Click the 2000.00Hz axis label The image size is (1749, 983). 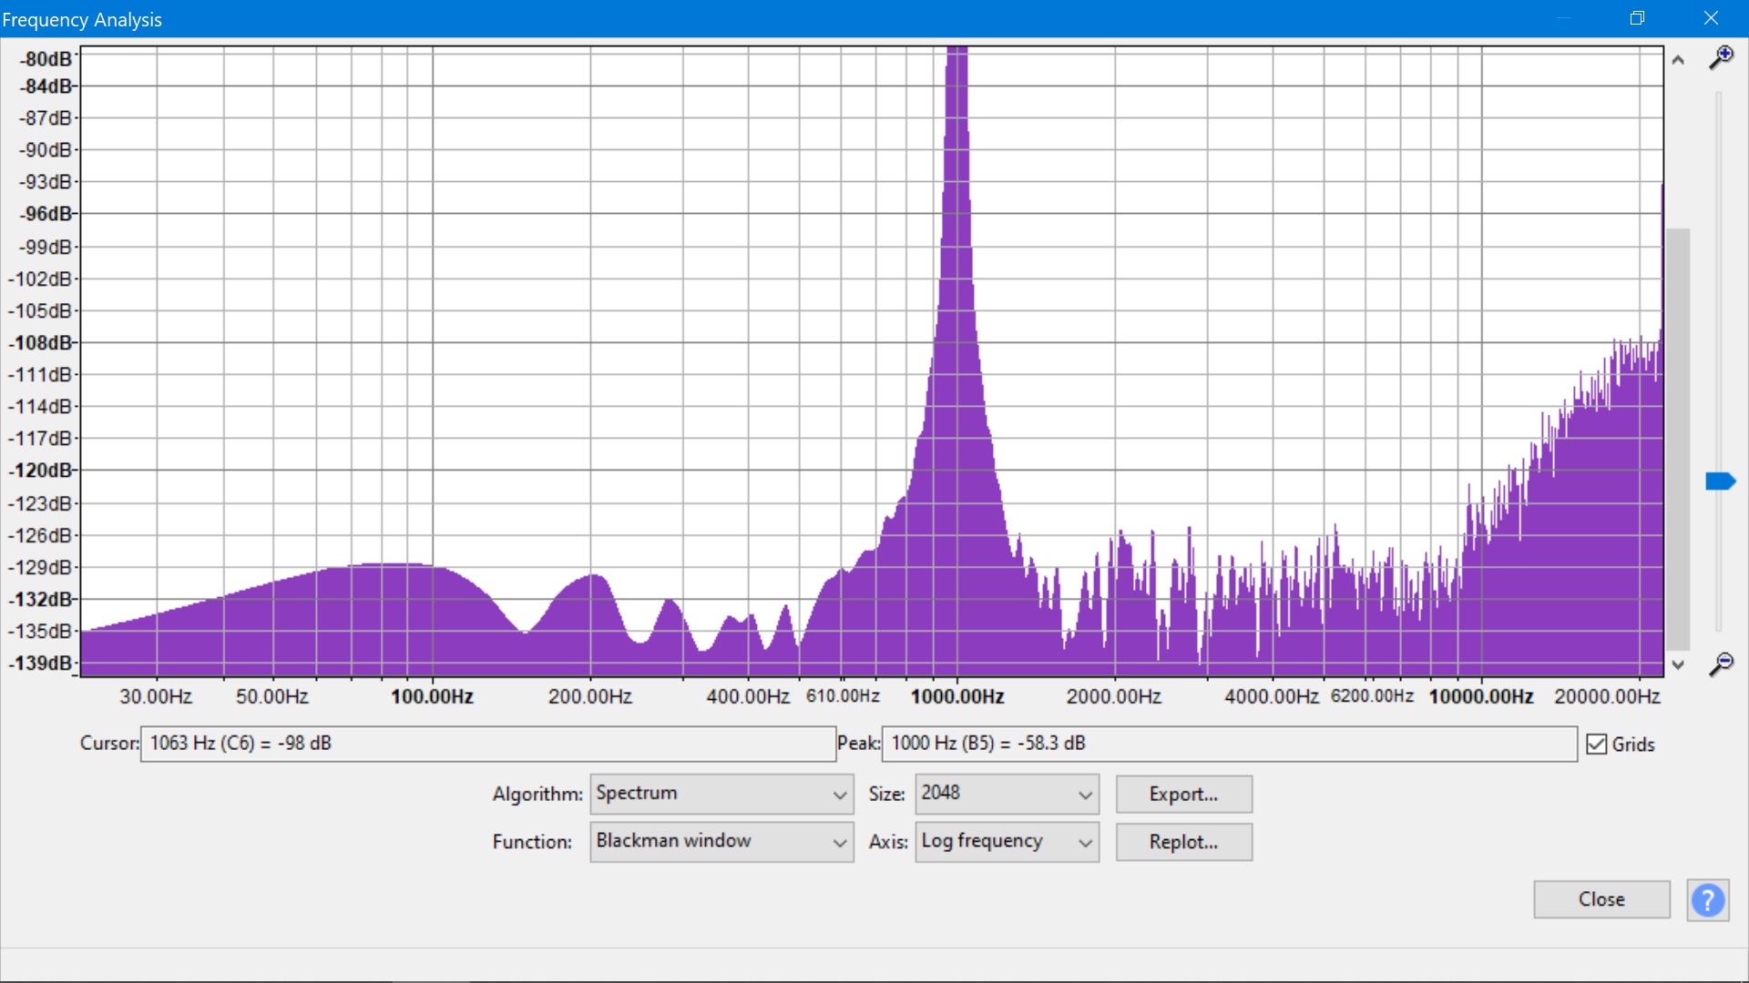click(x=1114, y=697)
